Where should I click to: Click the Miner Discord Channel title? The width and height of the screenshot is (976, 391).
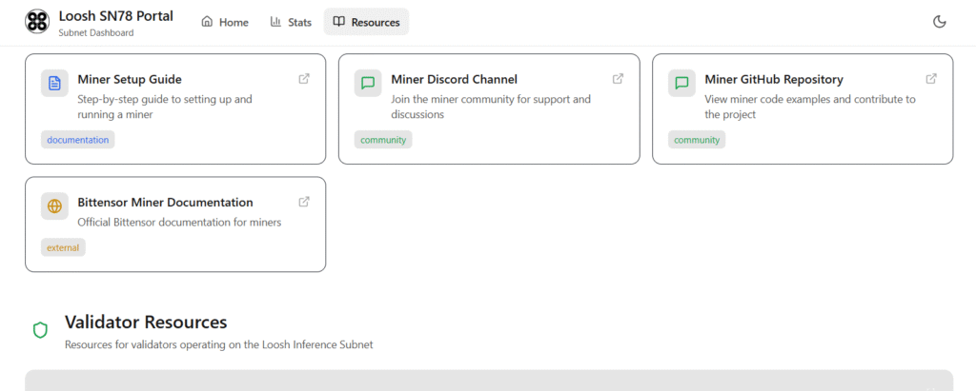click(454, 80)
